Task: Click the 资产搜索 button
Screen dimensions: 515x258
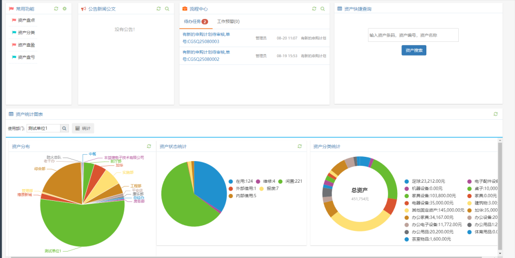Action: [414, 50]
